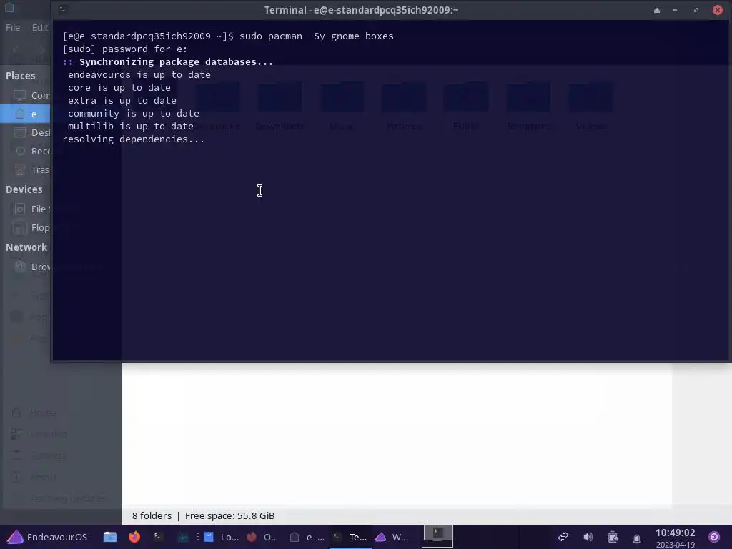Open File menu in file manager window
The width and height of the screenshot is (732, 549).
13,28
